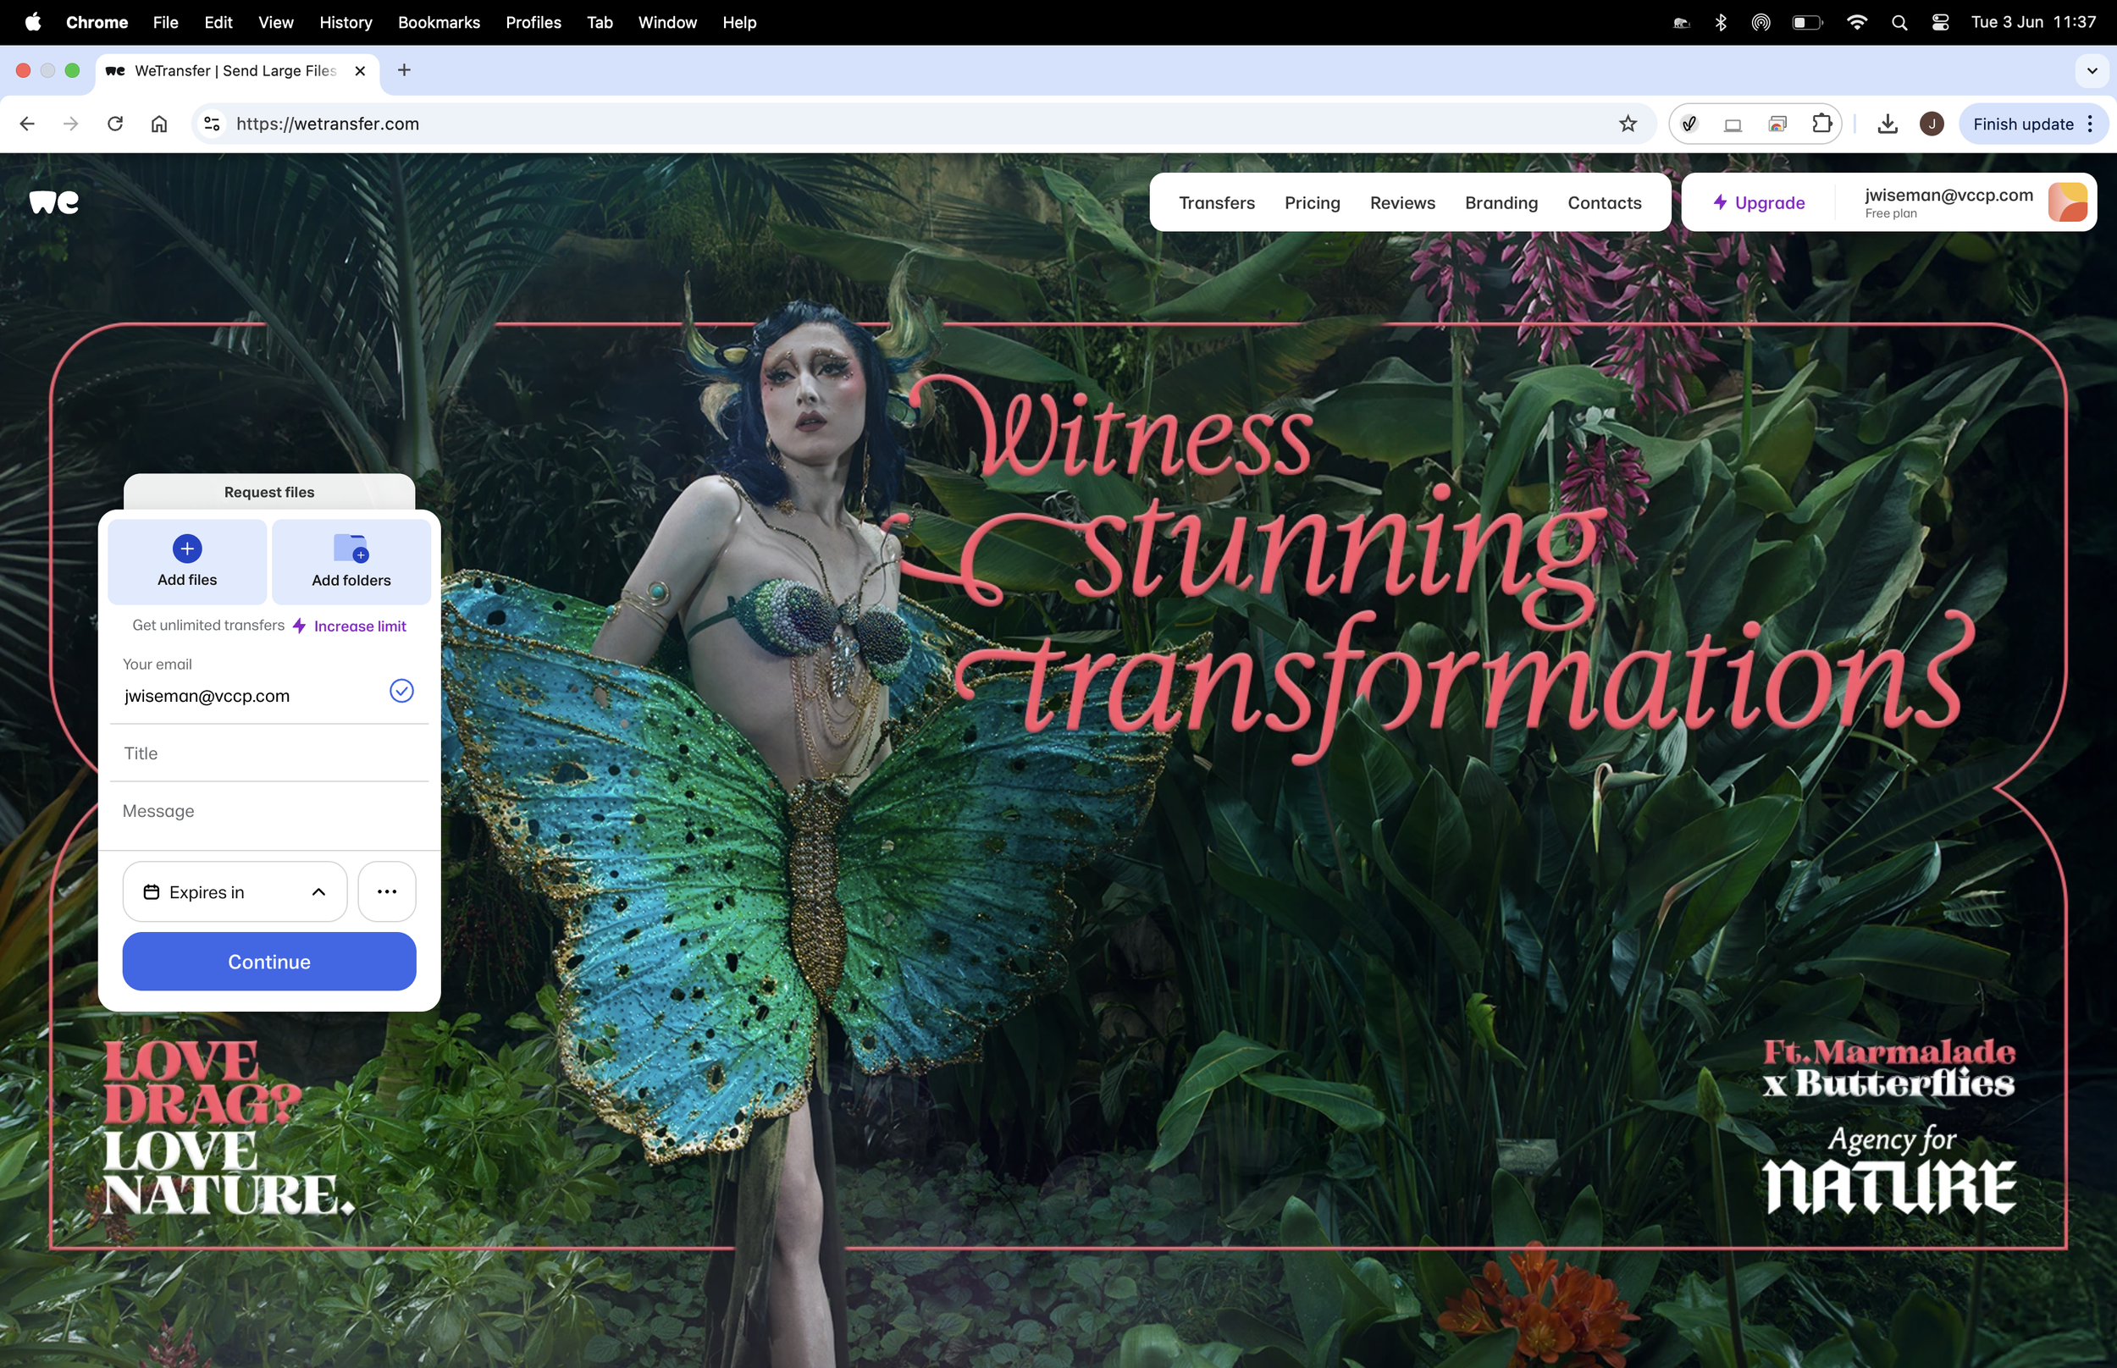Click the account avatar next to email
The height and width of the screenshot is (1368, 2117).
[x=2066, y=202]
